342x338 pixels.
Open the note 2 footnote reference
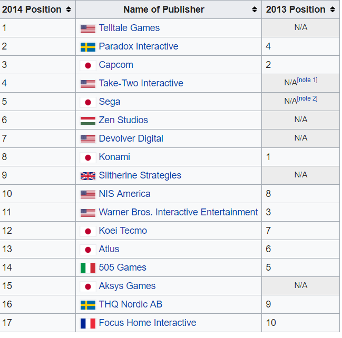click(307, 98)
